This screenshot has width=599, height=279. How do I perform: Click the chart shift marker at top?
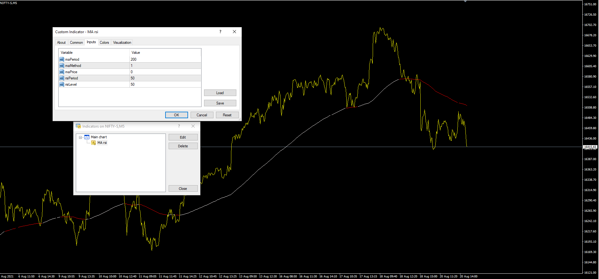pos(465,1)
